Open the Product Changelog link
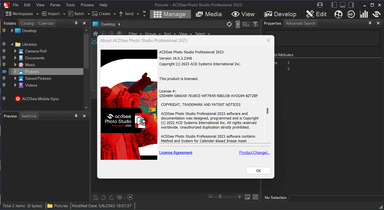 pyautogui.click(x=254, y=152)
